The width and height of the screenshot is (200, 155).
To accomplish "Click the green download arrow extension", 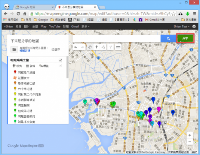I will pos(188,14).
